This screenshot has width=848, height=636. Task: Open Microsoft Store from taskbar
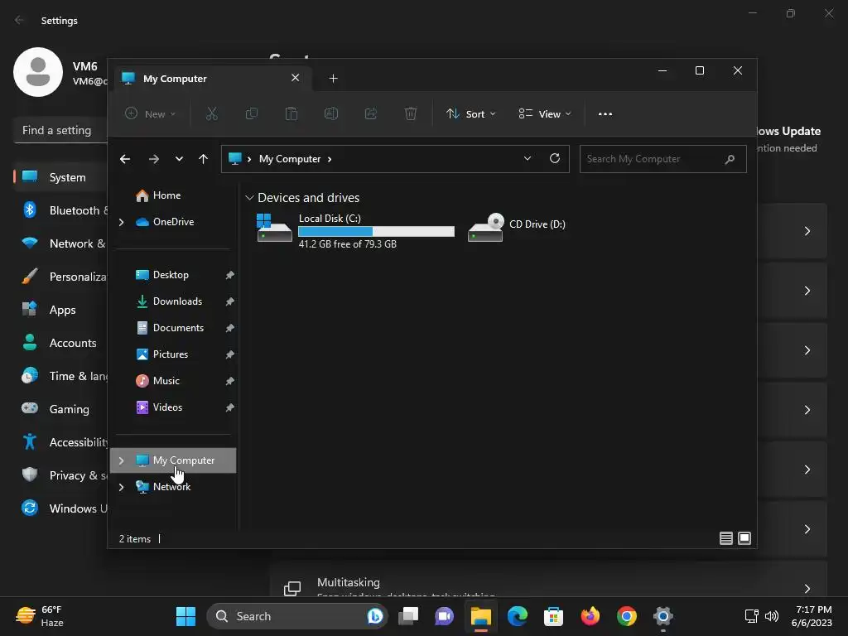[x=553, y=616]
